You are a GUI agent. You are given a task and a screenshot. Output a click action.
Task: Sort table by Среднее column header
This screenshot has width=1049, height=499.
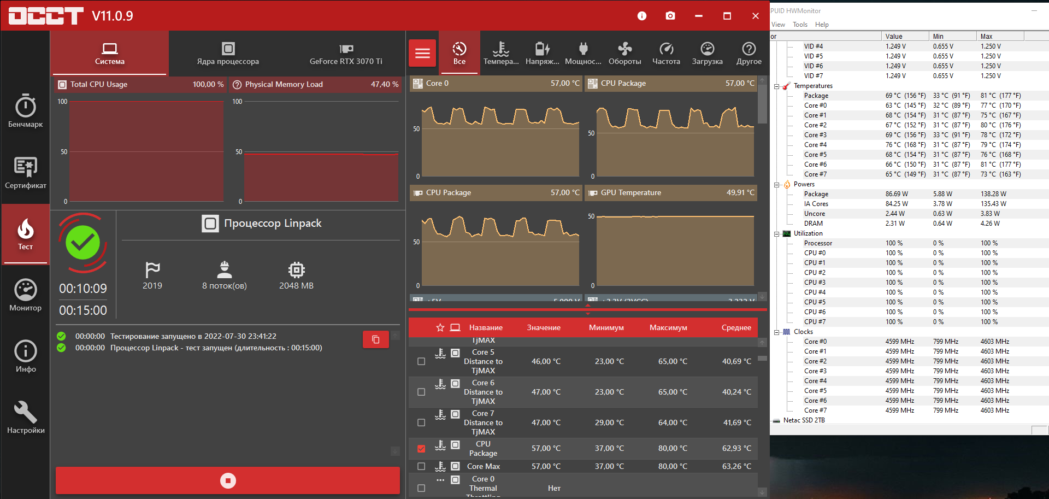click(x=736, y=327)
